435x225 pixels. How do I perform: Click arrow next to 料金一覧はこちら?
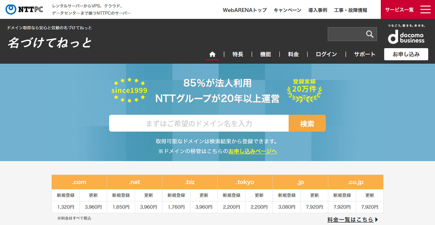[x=377, y=220]
